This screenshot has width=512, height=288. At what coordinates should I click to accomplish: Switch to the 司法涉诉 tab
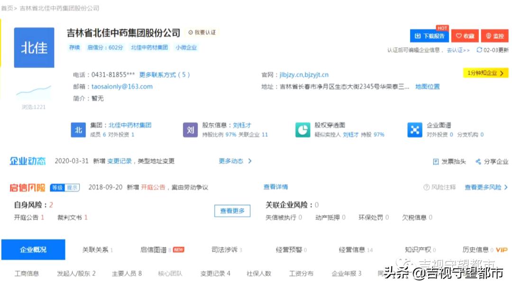(x=225, y=249)
